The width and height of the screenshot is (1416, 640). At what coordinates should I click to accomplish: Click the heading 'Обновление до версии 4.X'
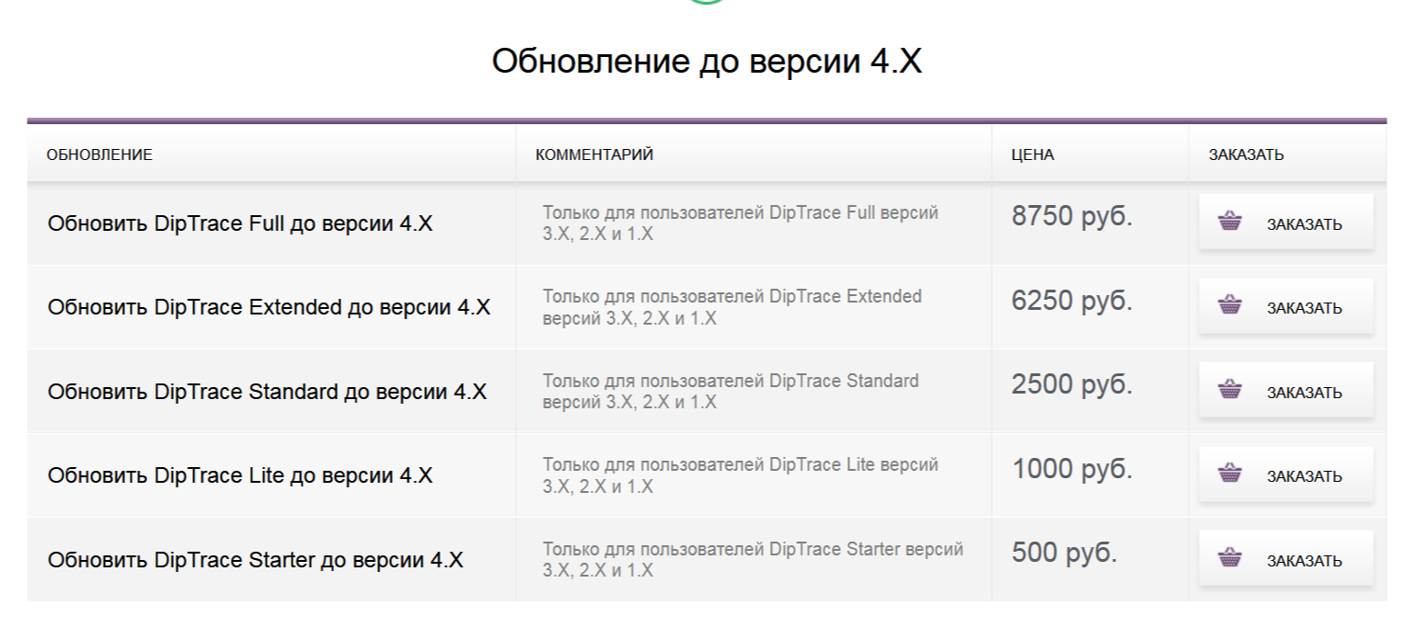[x=707, y=61]
